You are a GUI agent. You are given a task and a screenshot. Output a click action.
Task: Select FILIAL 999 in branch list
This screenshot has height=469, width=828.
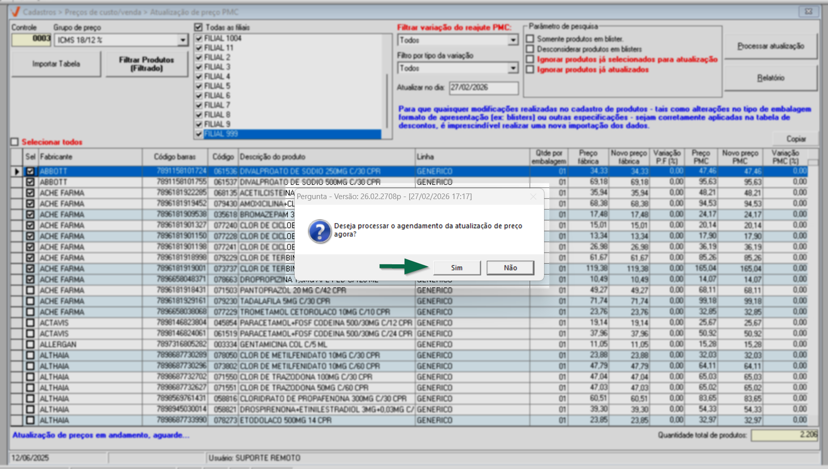click(x=221, y=134)
